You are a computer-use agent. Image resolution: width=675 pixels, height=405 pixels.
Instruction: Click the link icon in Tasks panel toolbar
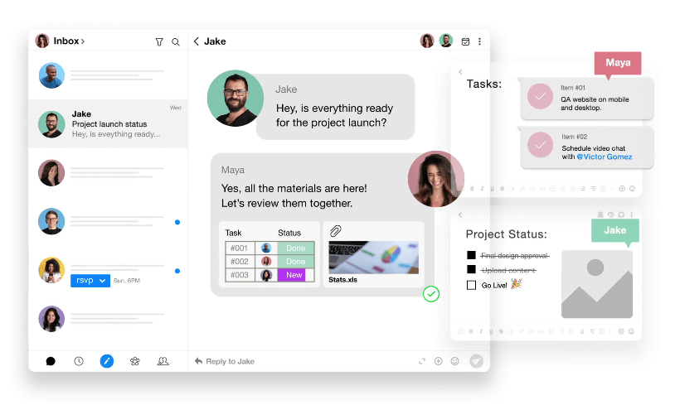point(522,189)
